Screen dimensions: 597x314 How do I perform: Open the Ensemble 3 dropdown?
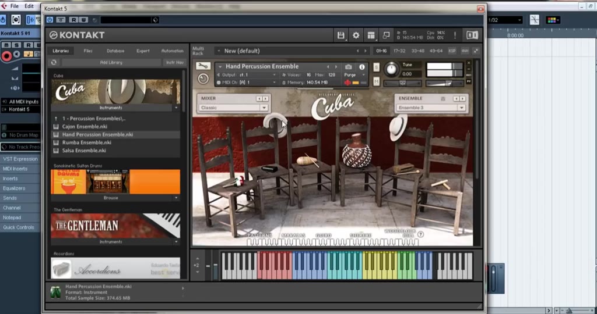(x=431, y=108)
